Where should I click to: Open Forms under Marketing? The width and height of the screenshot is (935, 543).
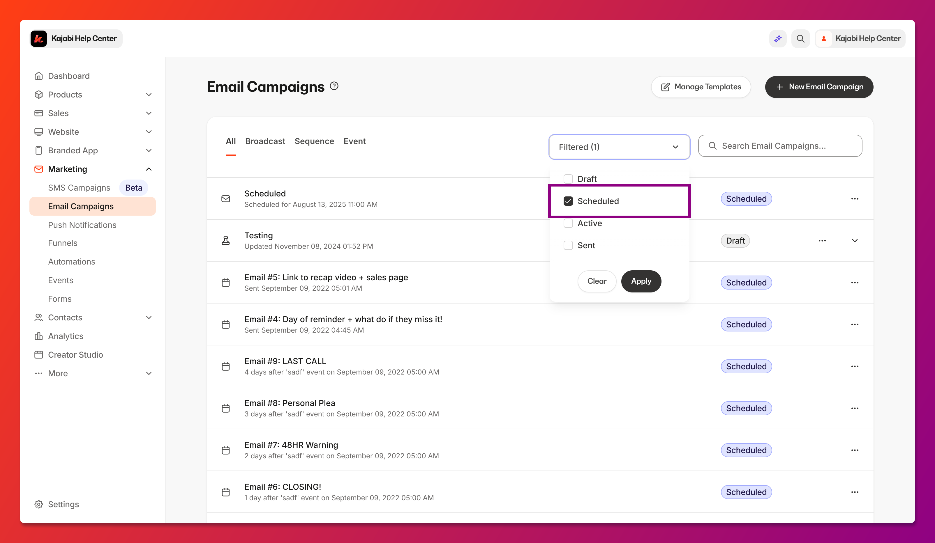tap(60, 299)
